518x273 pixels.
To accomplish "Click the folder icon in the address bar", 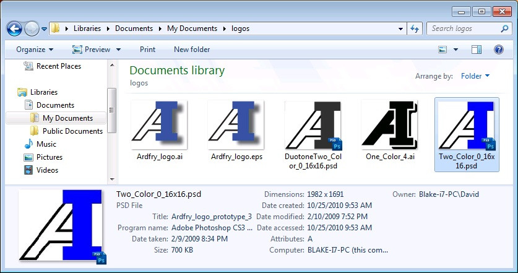I will pyautogui.click(x=56, y=28).
